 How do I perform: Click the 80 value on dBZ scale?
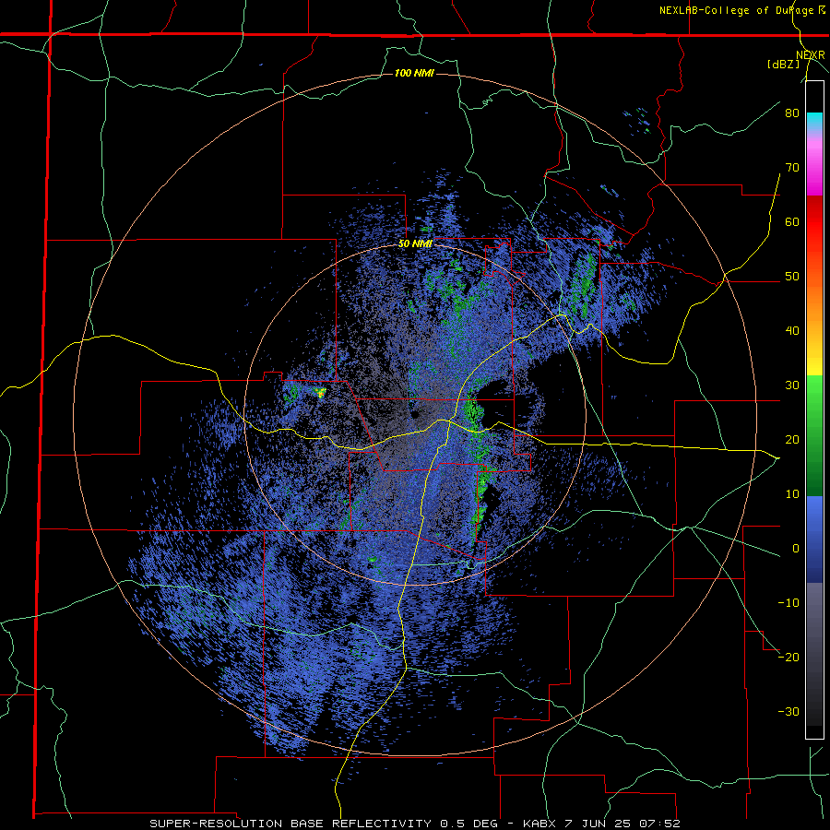click(792, 113)
